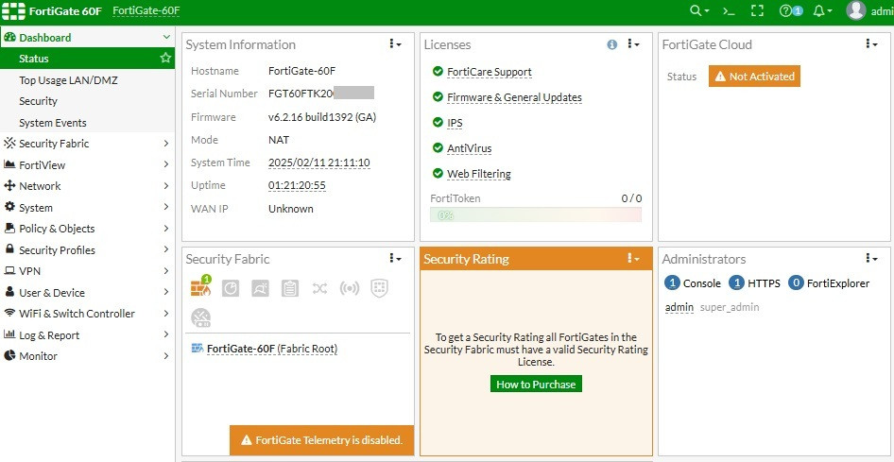Open the CLI console icon
The height and width of the screenshot is (462, 894).
point(729,10)
